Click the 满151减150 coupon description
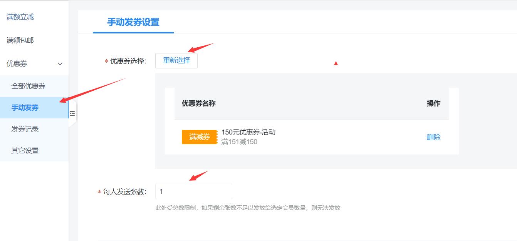 tap(239, 142)
